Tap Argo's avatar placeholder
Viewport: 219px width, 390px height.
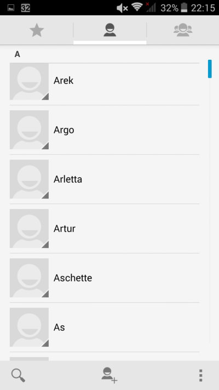click(x=29, y=130)
